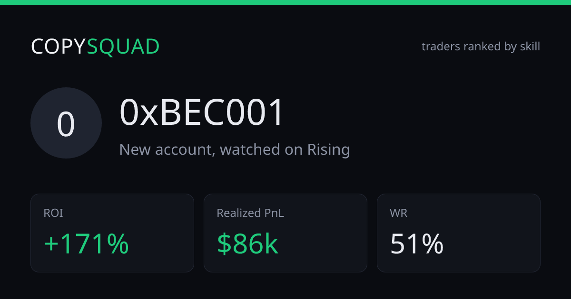The height and width of the screenshot is (299, 571).
Task: Click the green $86k value
Action: coord(247,243)
